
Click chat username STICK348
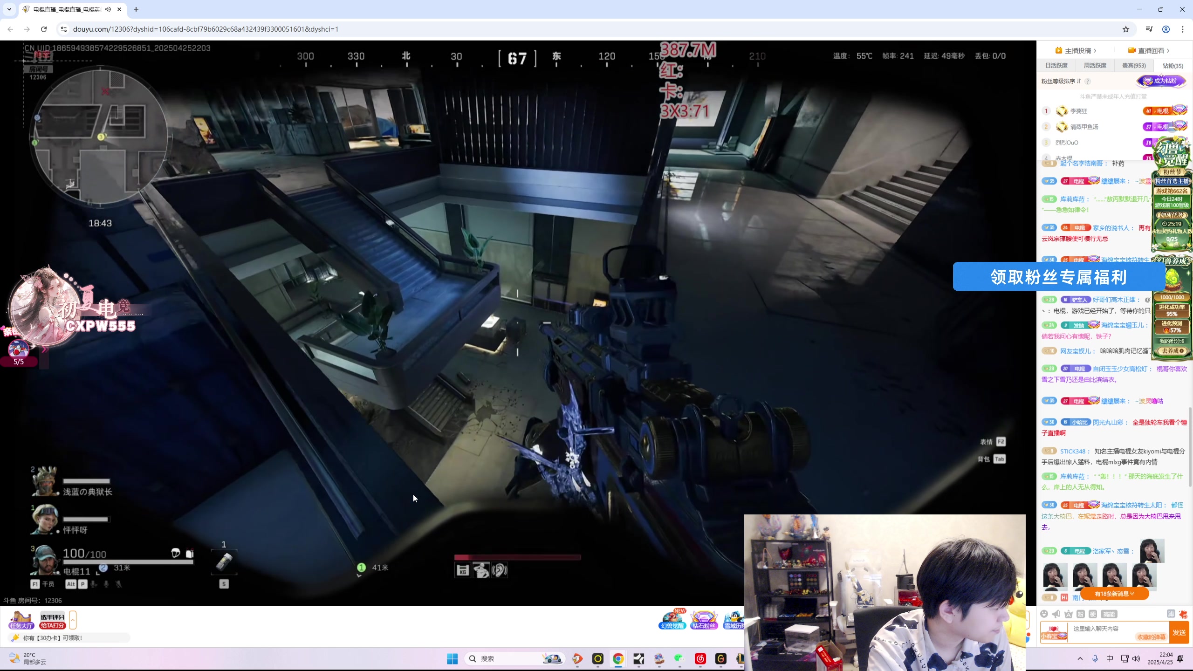tap(1073, 451)
